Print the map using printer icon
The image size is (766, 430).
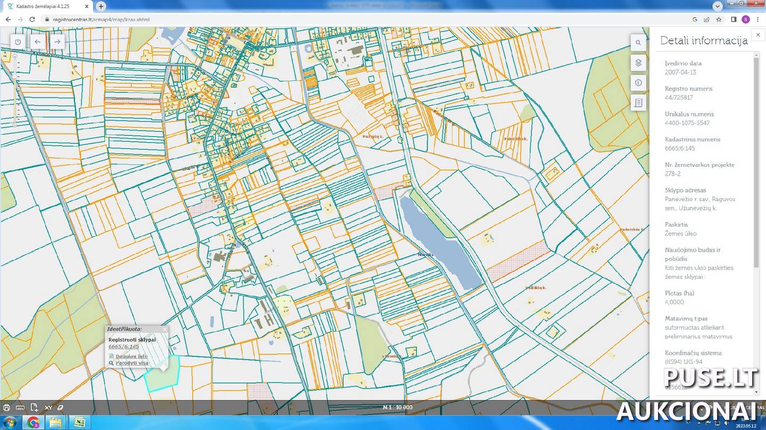[x=6, y=408]
